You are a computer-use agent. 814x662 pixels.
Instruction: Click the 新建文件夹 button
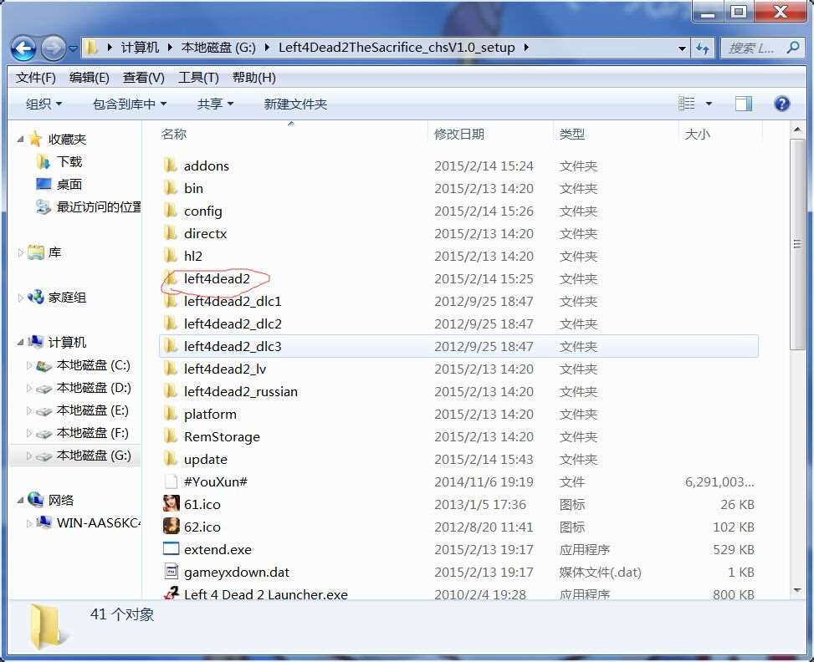coord(295,104)
